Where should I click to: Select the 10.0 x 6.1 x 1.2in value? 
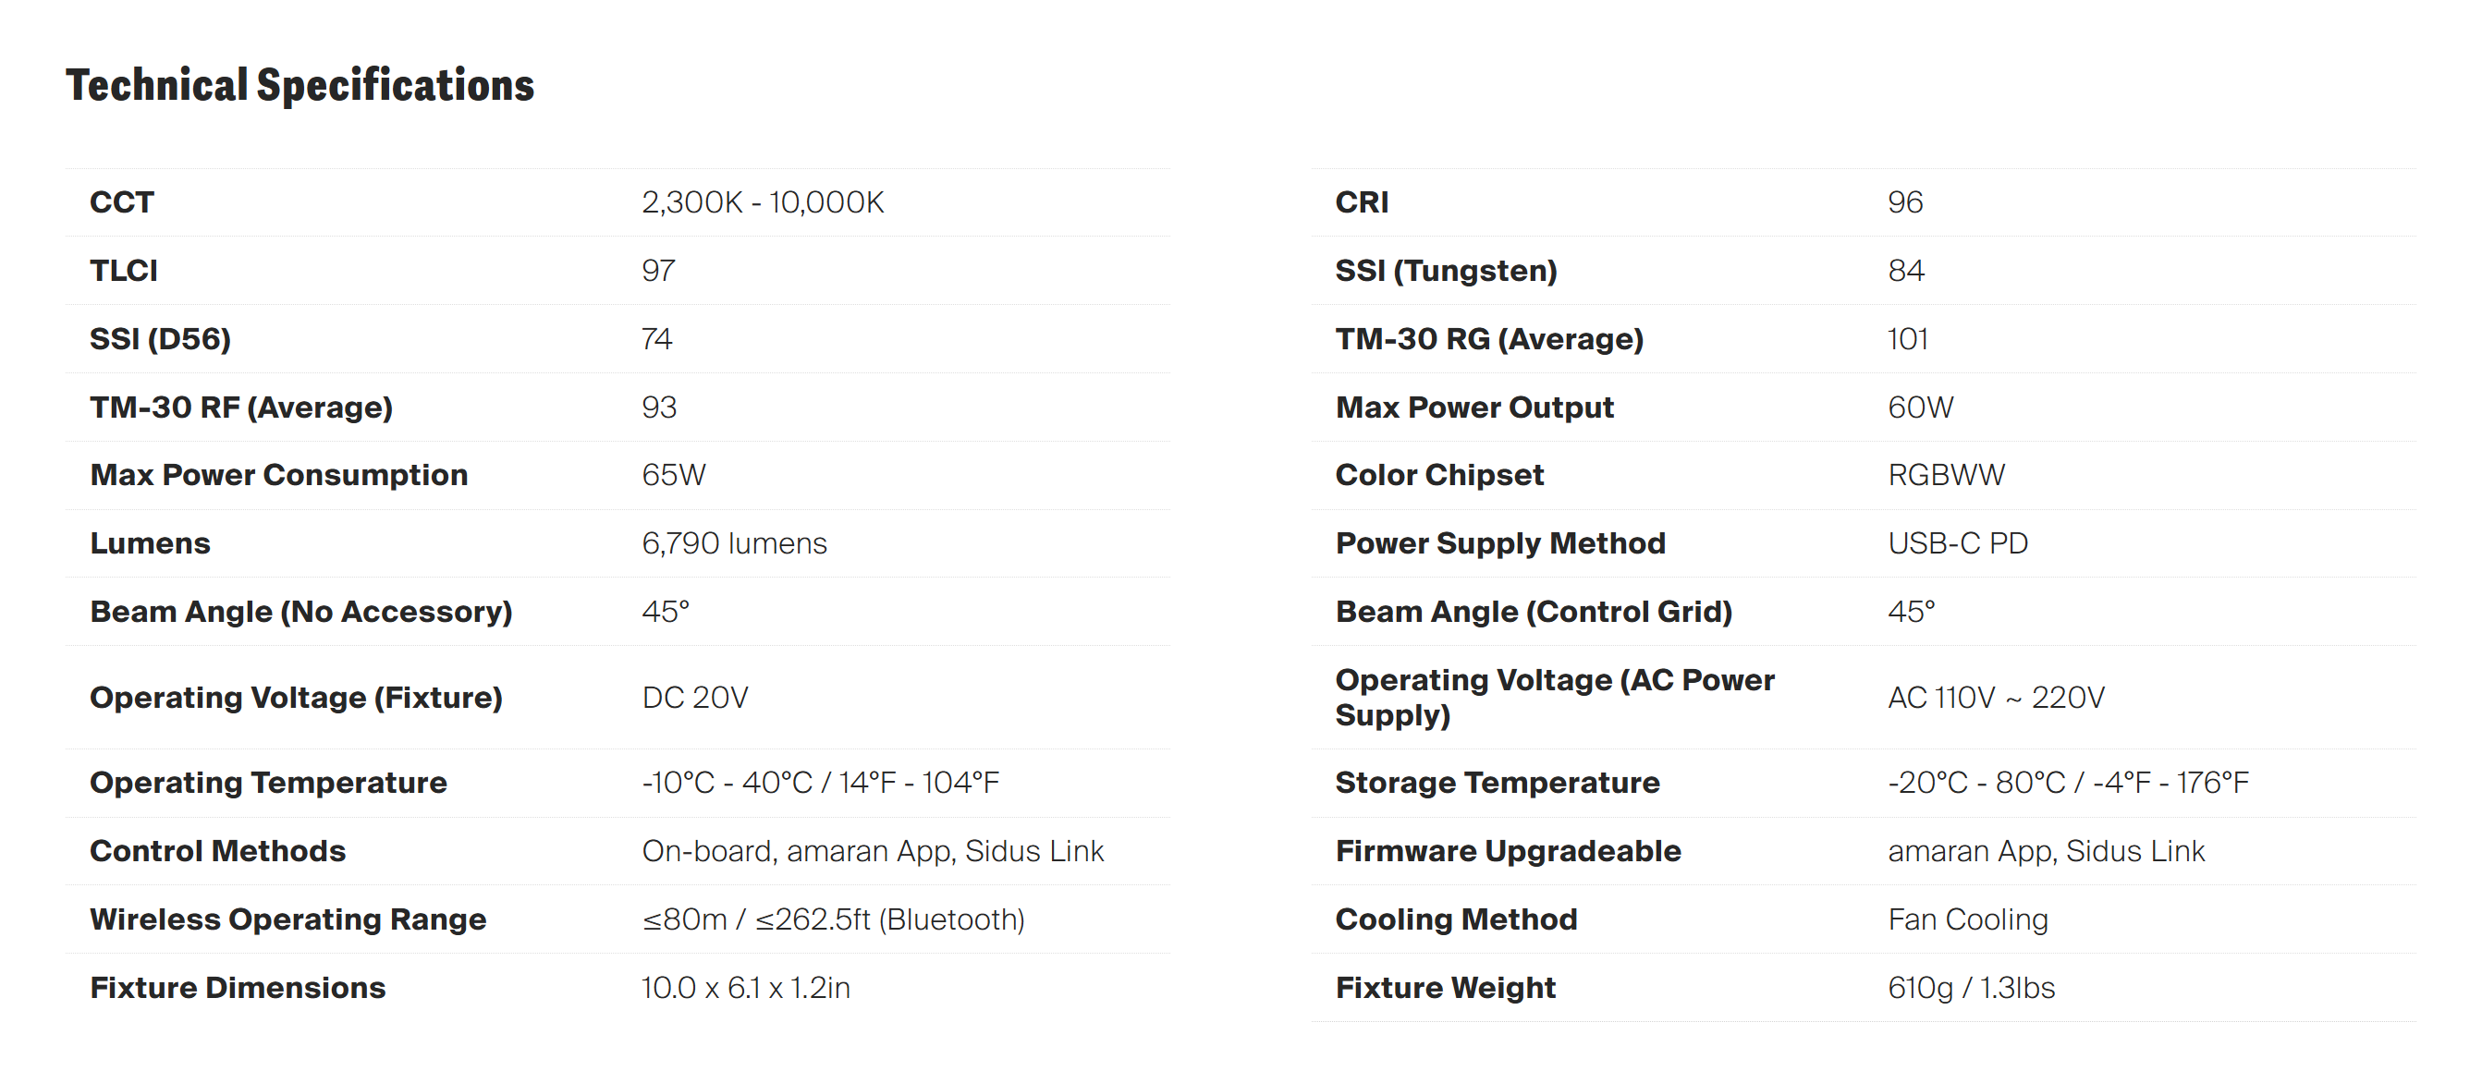746,987
